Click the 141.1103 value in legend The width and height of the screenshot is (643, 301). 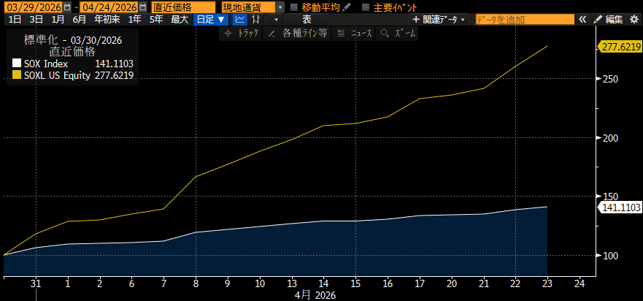pos(115,64)
